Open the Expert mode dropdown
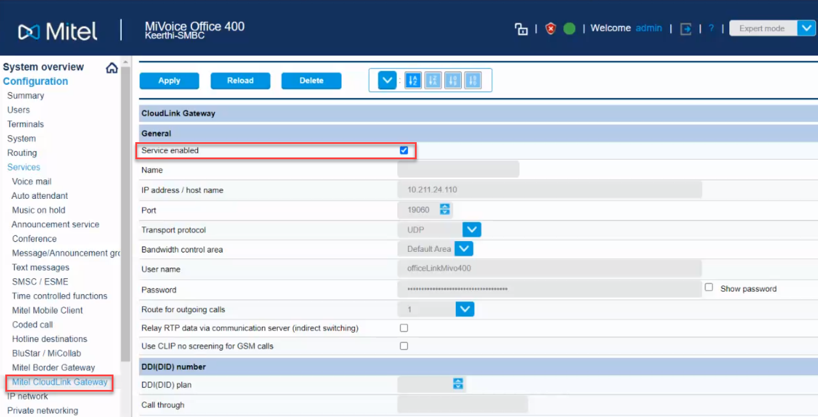Viewport: 818px width, 417px height. pyautogui.click(x=806, y=28)
